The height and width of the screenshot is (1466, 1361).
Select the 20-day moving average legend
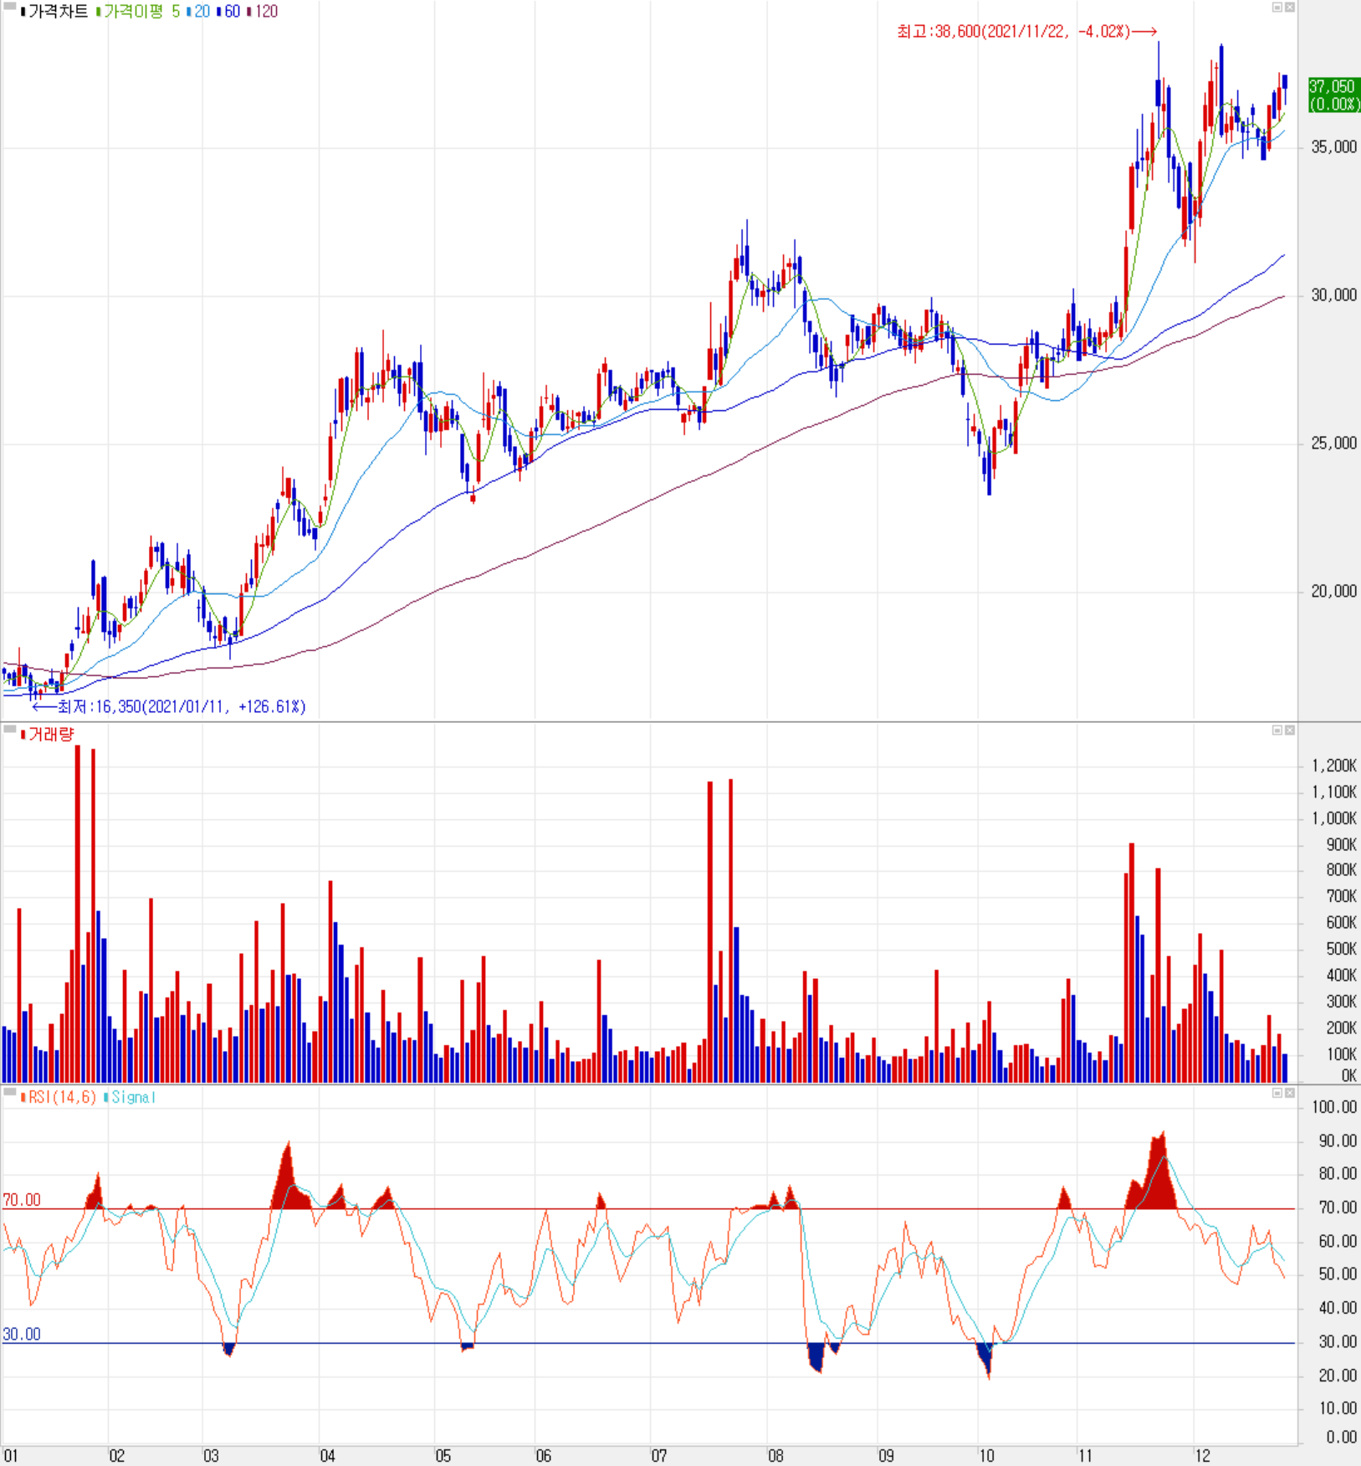click(x=198, y=12)
